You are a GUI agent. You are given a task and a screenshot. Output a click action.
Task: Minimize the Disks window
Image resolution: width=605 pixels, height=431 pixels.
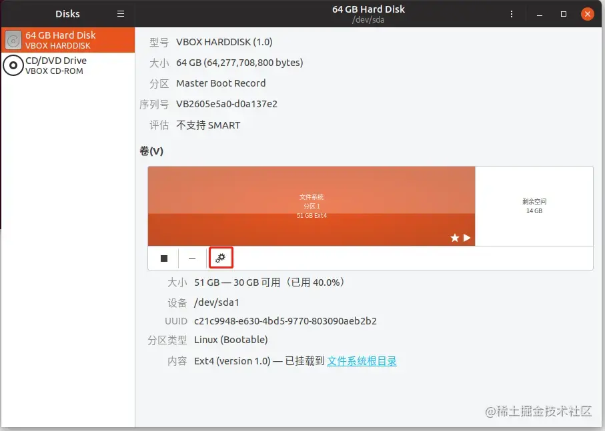[540, 14]
